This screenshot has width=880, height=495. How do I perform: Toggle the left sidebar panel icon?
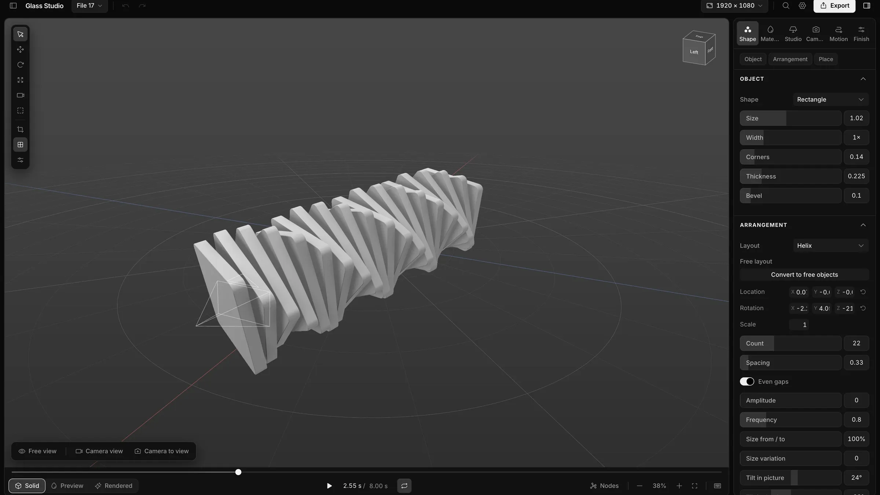[x=13, y=5]
